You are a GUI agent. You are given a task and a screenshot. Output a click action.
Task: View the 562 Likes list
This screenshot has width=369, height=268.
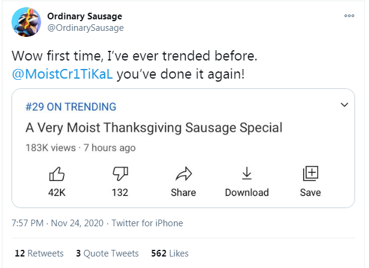pos(169,253)
